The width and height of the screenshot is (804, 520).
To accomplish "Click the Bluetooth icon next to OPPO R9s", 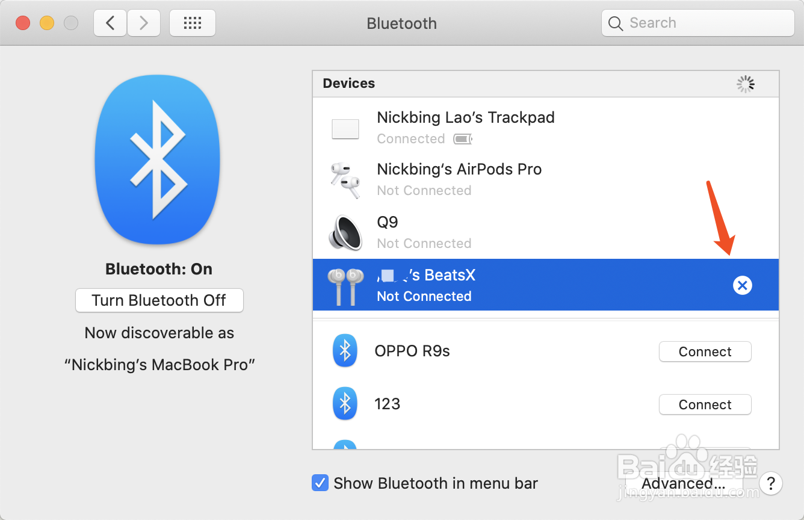I will click(345, 351).
